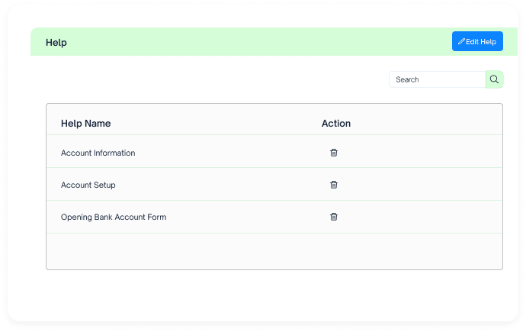Click the magnifying glass search icon
The height and width of the screenshot is (332, 526).
[x=494, y=79]
